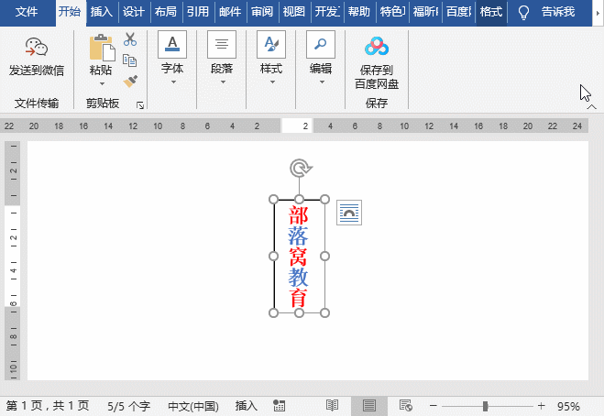This screenshot has height=416, width=604.
Task: Click the Copy icon in clipboard group
Action: 130,60
